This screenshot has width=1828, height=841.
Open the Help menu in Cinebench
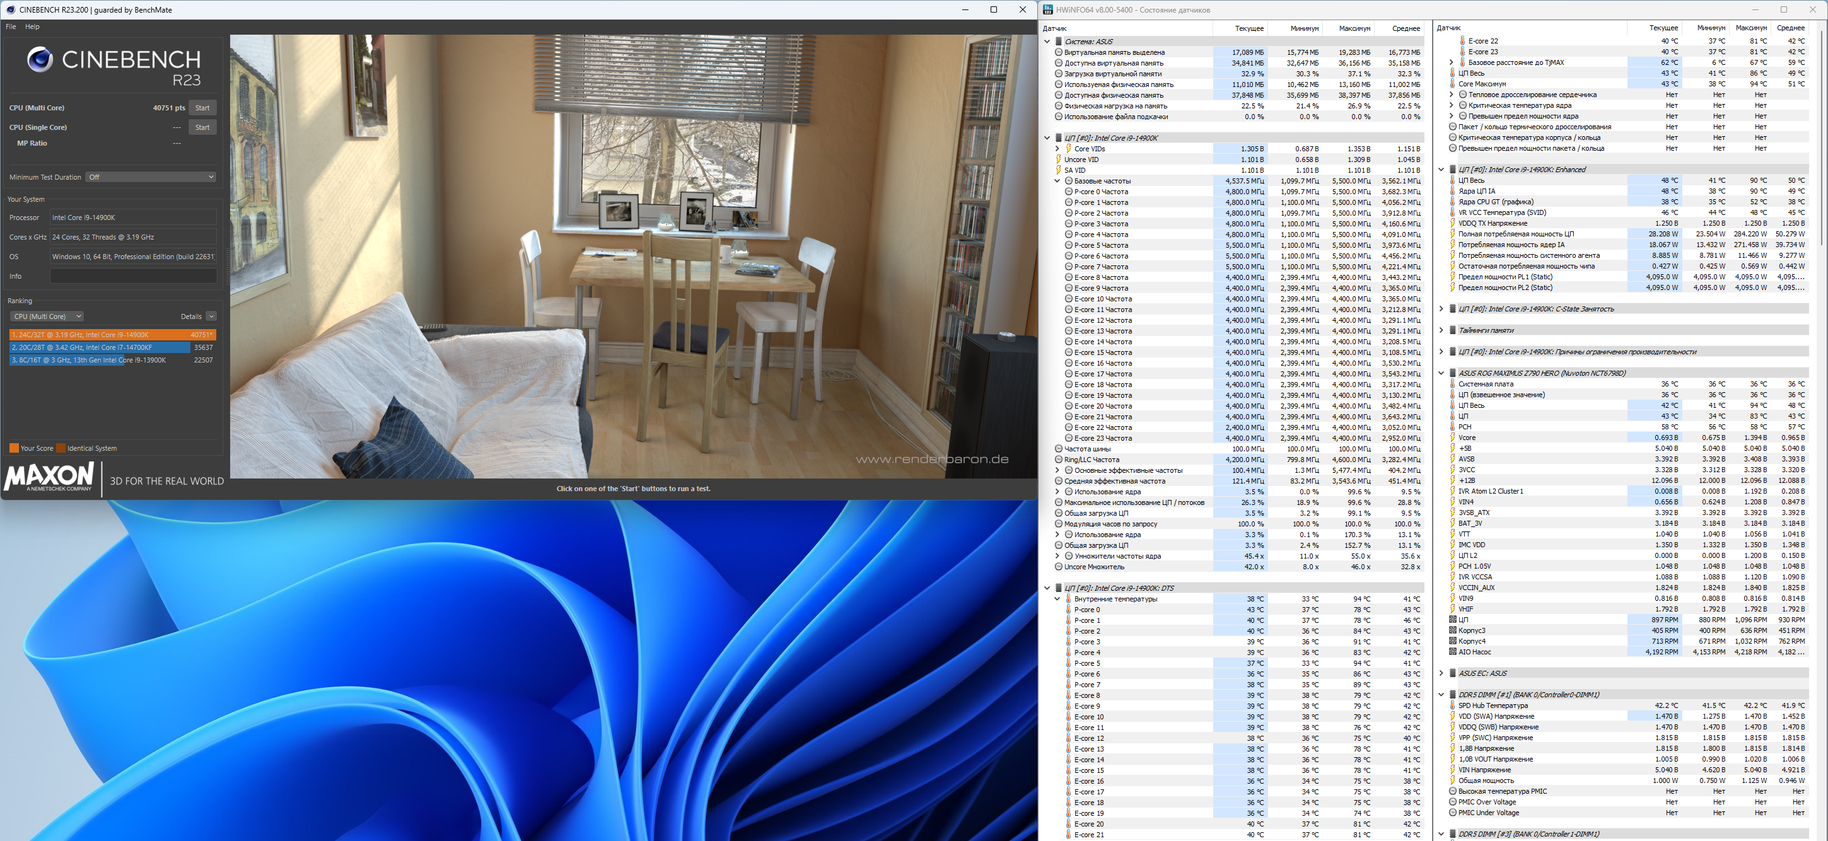[x=32, y=26]
